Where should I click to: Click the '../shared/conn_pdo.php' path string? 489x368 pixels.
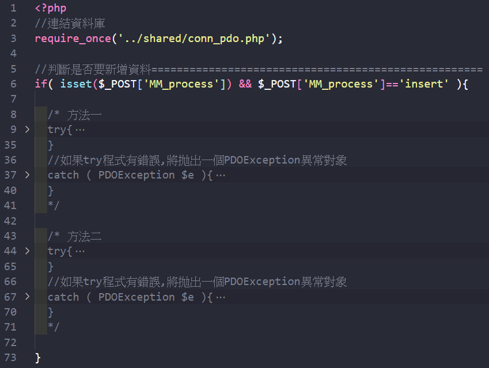coord(193,39)
